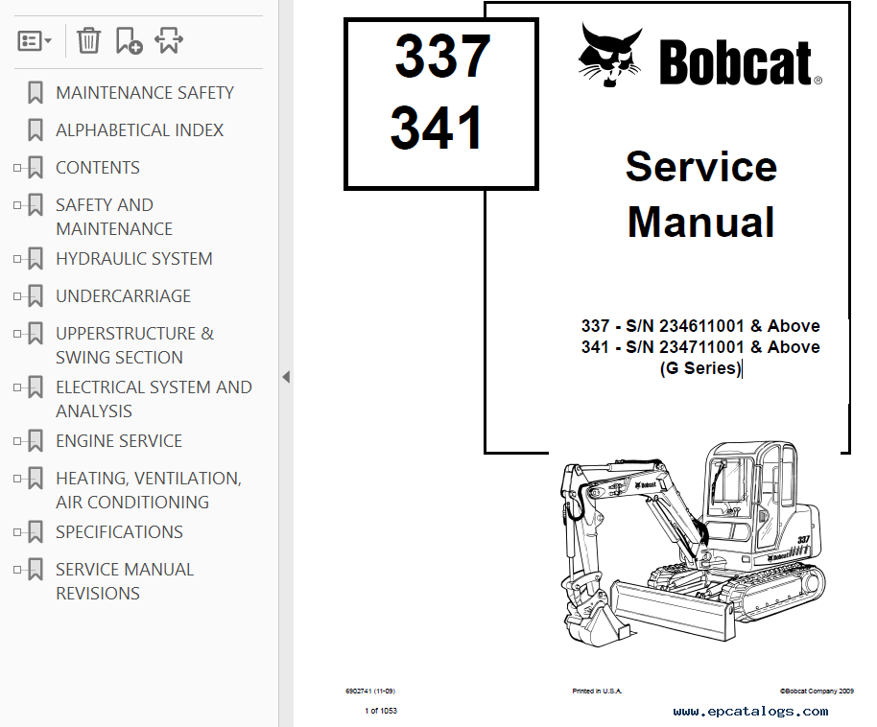877x727 pixels.
Task: Click the expand current bookmark icon
Action: [x=169, y=40]
